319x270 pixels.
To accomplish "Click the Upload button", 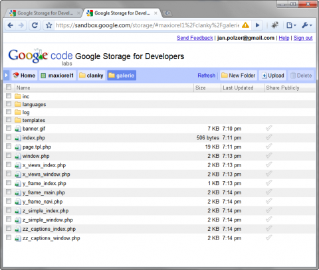I will pos(273,76).
